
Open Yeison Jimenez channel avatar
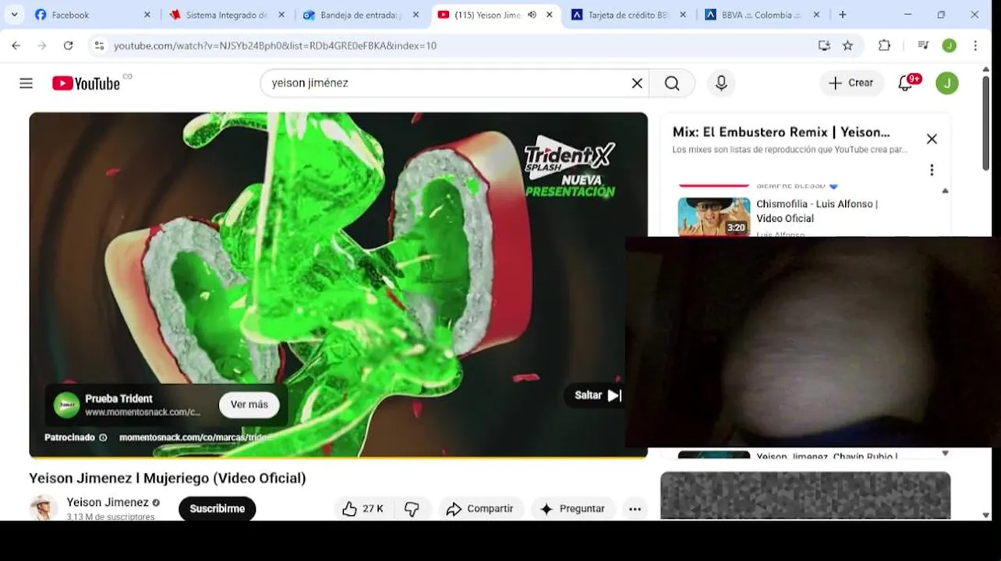tap(44, 508)
